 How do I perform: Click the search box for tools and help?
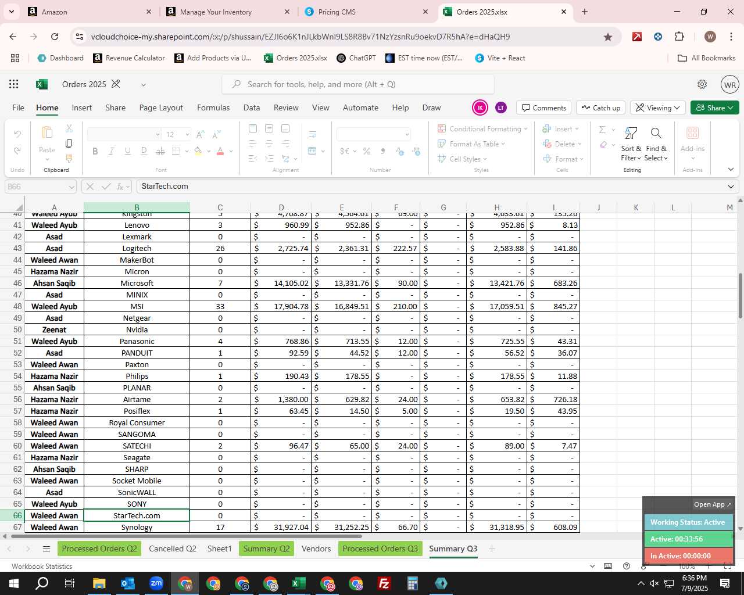click(x=358, y=84)
